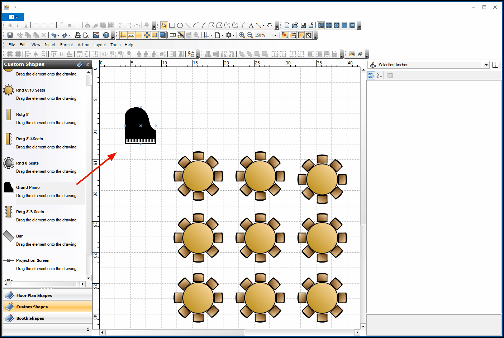Image resolution: width=504 pixels, height=338 pixels.
Task: Open the Tools menu
Action: click(x=115, y=45)
